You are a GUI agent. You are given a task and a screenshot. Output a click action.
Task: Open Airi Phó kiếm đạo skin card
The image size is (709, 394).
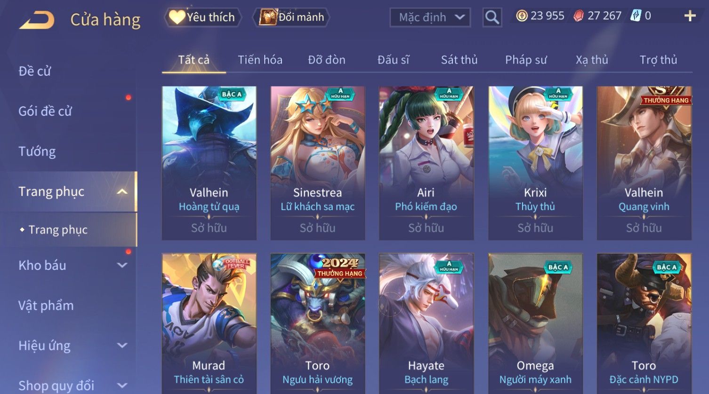coord(426,163)
